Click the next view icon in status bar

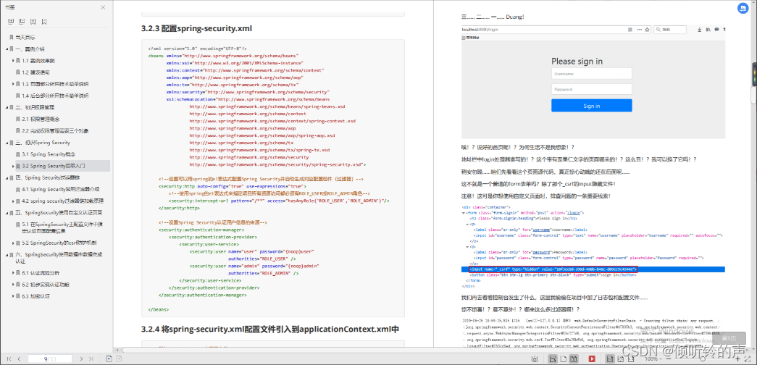pos(118,358)
